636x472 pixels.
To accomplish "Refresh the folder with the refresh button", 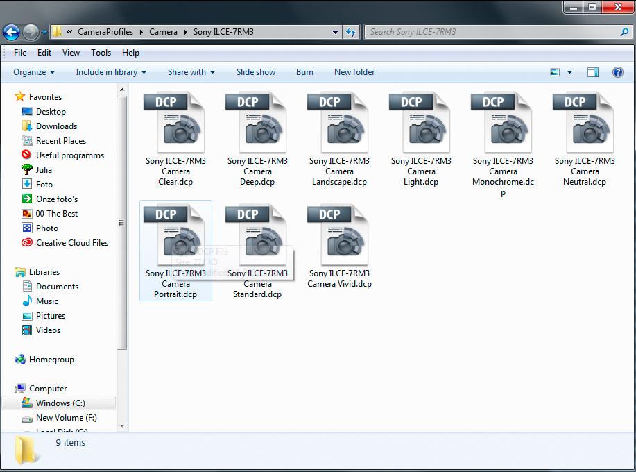I will point(351,32).
